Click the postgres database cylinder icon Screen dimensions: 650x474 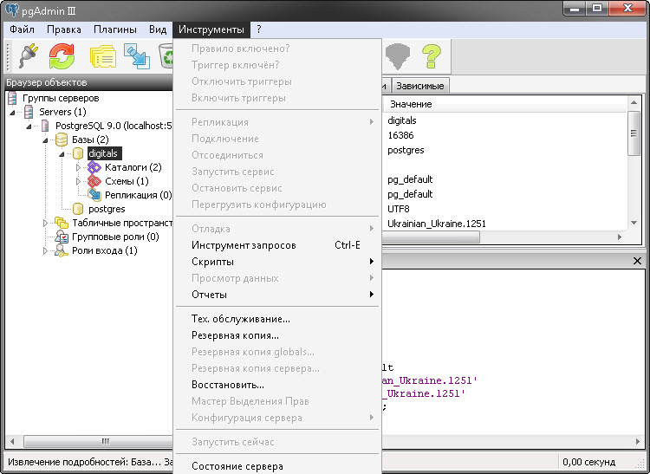click(78, 209)
